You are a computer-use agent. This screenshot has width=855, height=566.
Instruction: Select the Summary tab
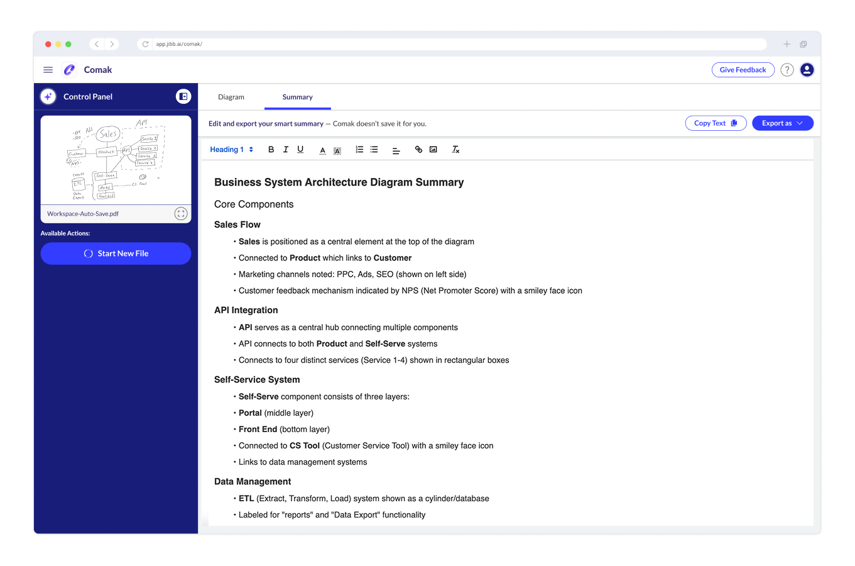[297, 97]
